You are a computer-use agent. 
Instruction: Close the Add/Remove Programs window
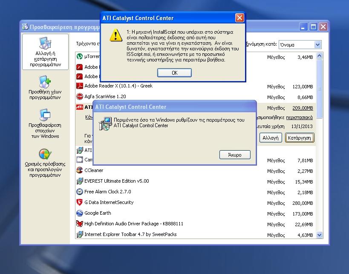[323, 27]
